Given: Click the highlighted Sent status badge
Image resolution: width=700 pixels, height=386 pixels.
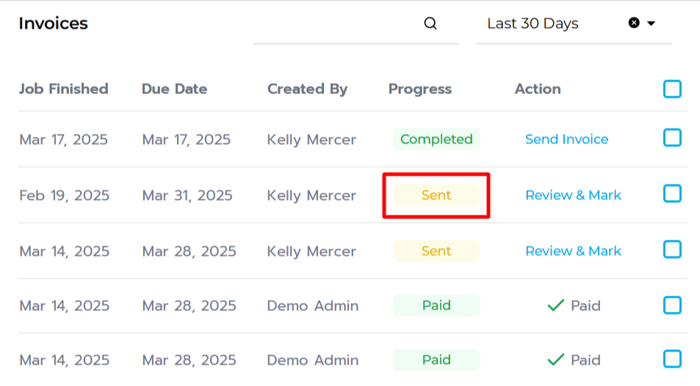Looking at the screenshot, I should [x=436, y=196].
